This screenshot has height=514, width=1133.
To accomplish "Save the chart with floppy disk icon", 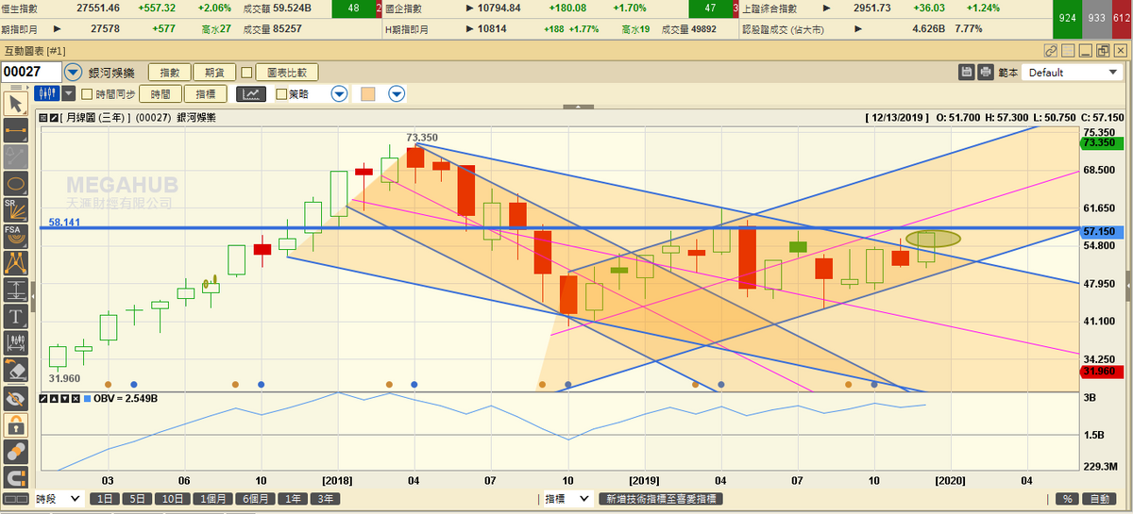I will click(x=967, y=72).
